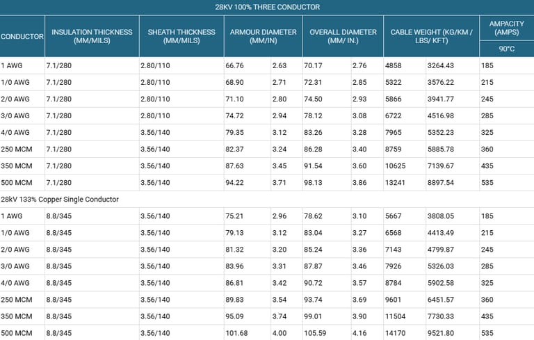Click the "28KV 100% THREE CONDUCTOR" table title
The width and height of the screenshot is (534, 340).
click(x=267, y=7)
